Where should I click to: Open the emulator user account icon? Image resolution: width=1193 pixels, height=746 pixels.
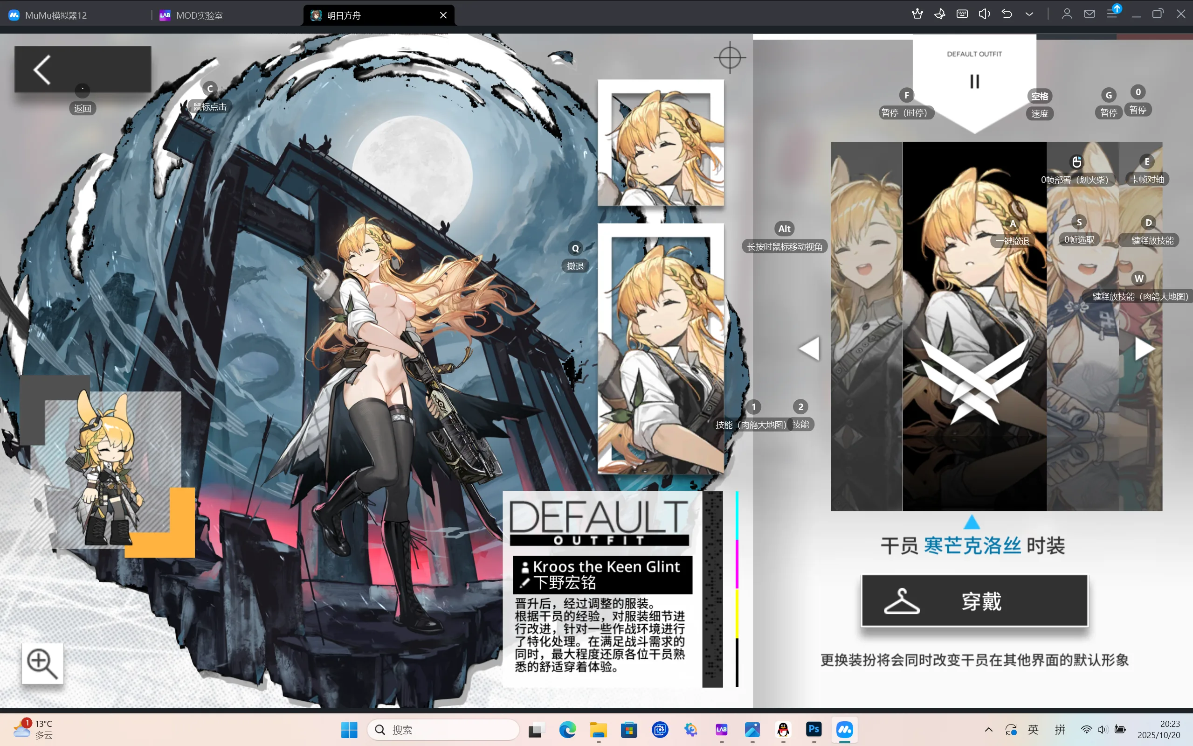click(x=1067, y=14)
